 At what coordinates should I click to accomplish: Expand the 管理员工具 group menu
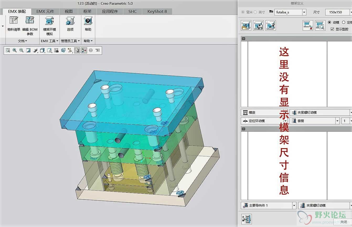(x=70, y=41)
